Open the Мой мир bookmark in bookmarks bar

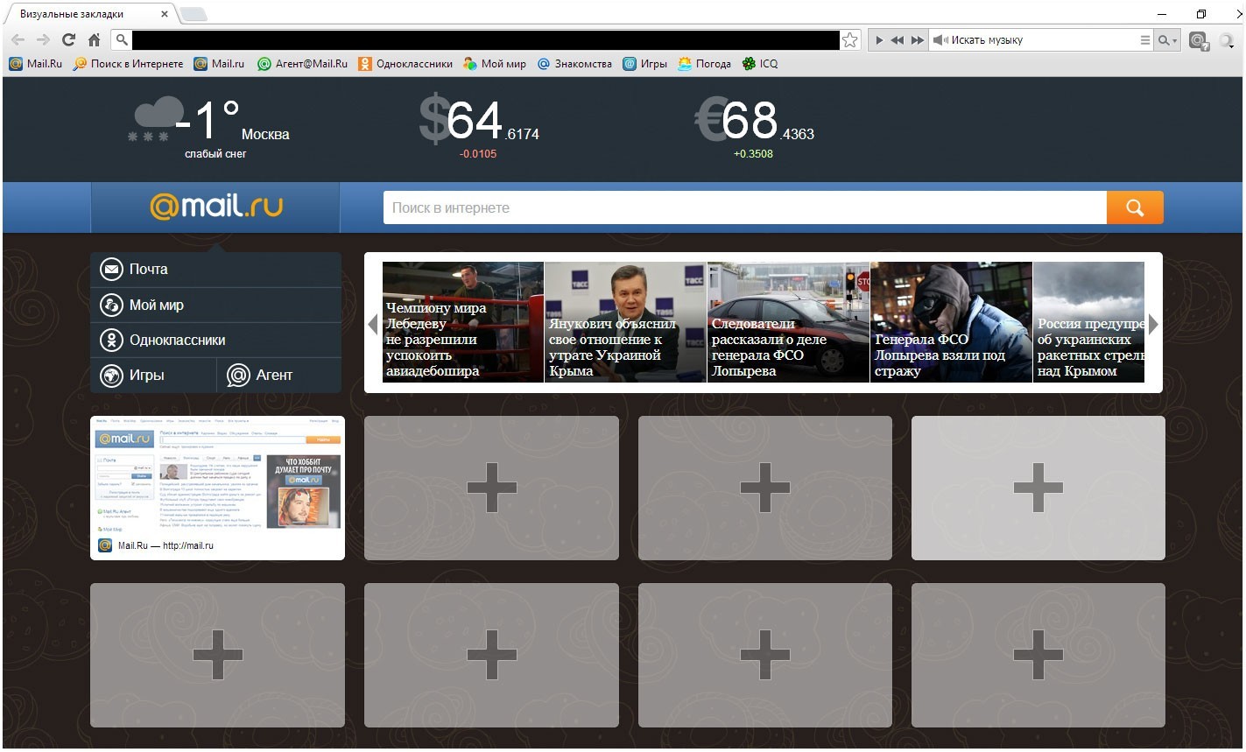(495, 64)
